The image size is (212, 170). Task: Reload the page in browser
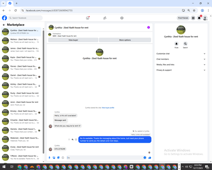pos(16,10)
